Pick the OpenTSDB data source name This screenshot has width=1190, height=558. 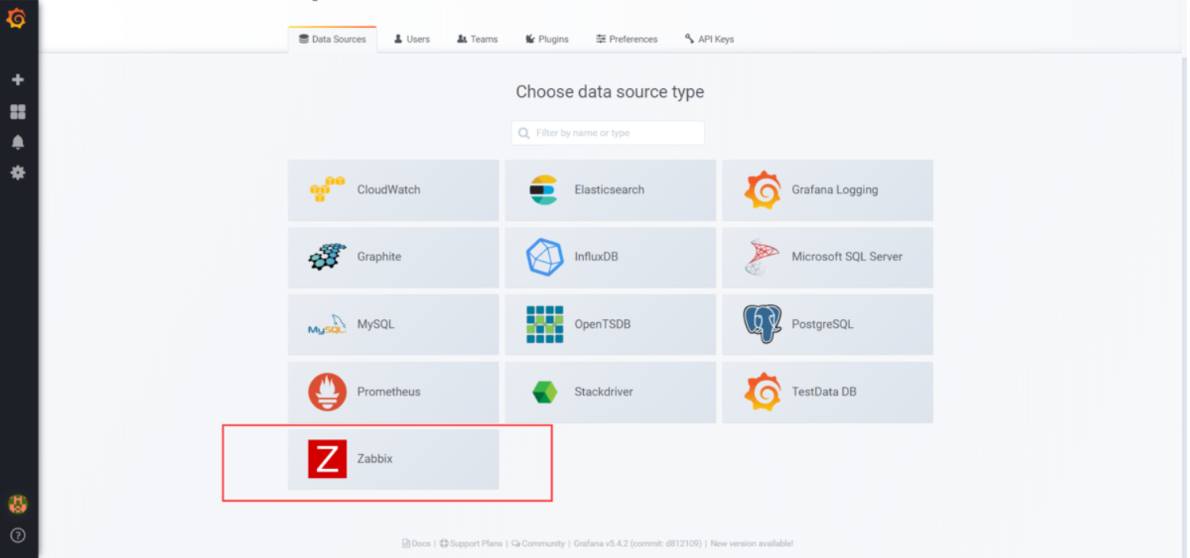pos(602,325)
